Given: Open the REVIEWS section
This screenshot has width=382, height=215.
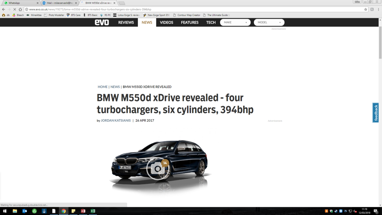Looking at the screenshot, I should pyautogui.click(x=126, y=22).
